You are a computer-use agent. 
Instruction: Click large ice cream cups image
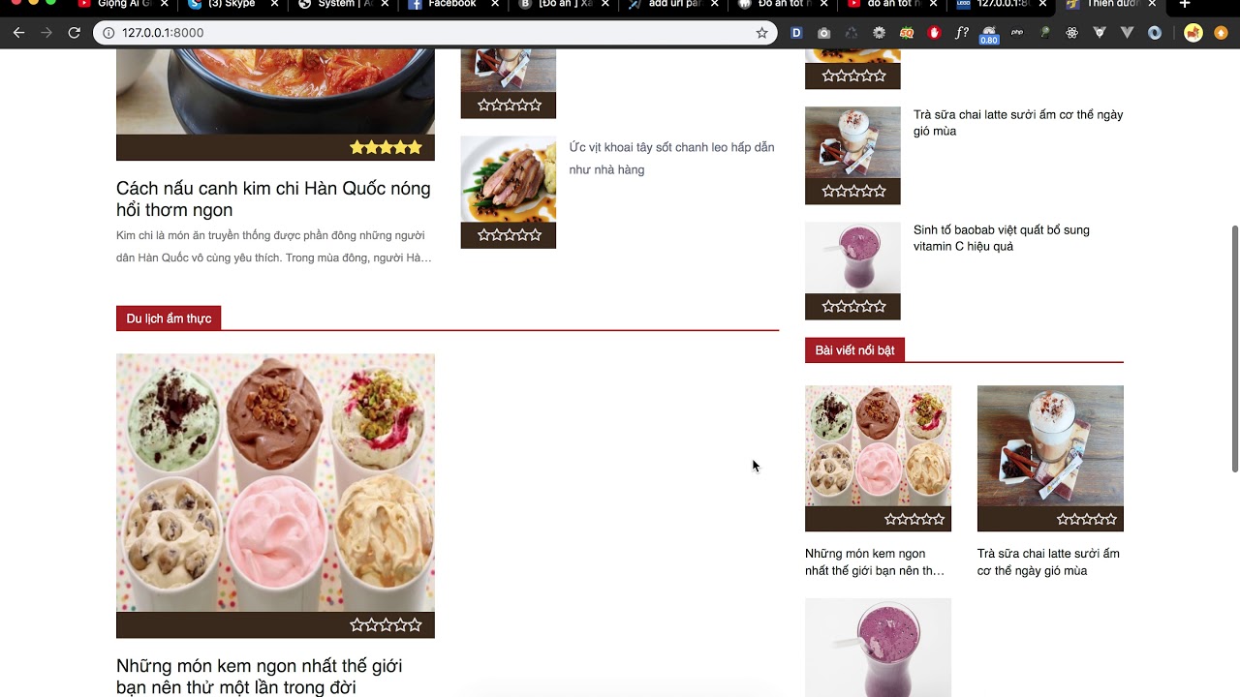click(x=275, y=483)
